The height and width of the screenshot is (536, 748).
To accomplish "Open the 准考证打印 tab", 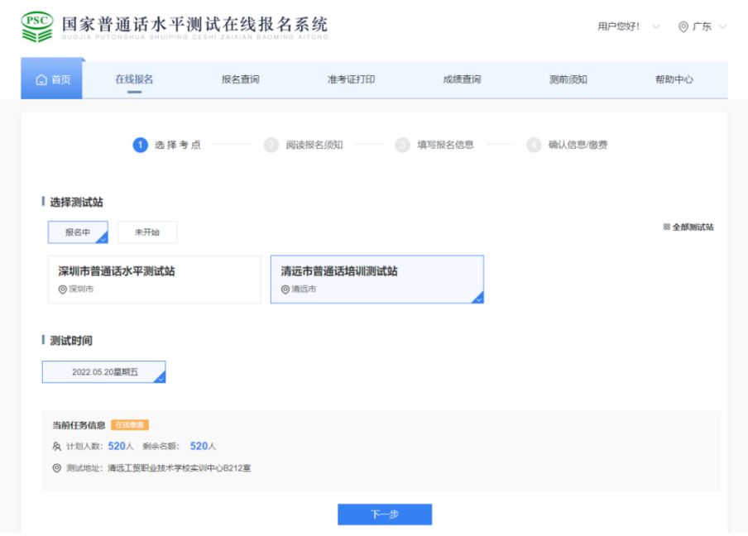I will (351, 79).
